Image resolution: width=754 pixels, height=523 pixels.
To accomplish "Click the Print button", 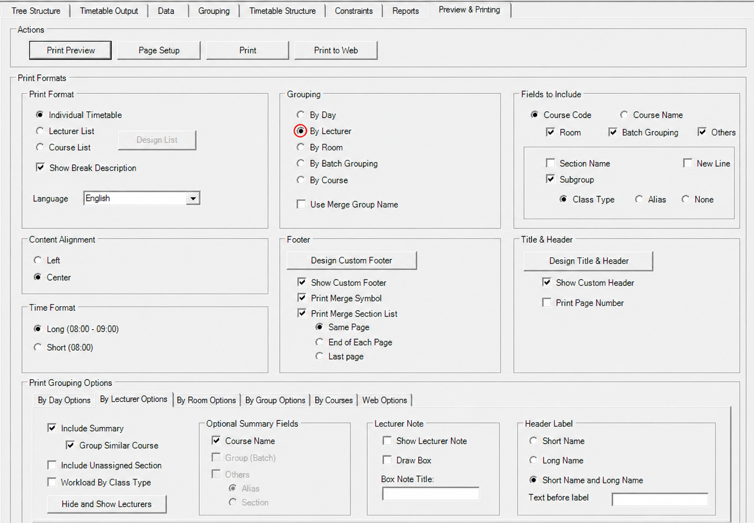I will click(248, 50).
